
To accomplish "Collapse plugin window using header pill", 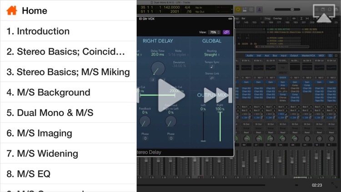I will (230, 19).
